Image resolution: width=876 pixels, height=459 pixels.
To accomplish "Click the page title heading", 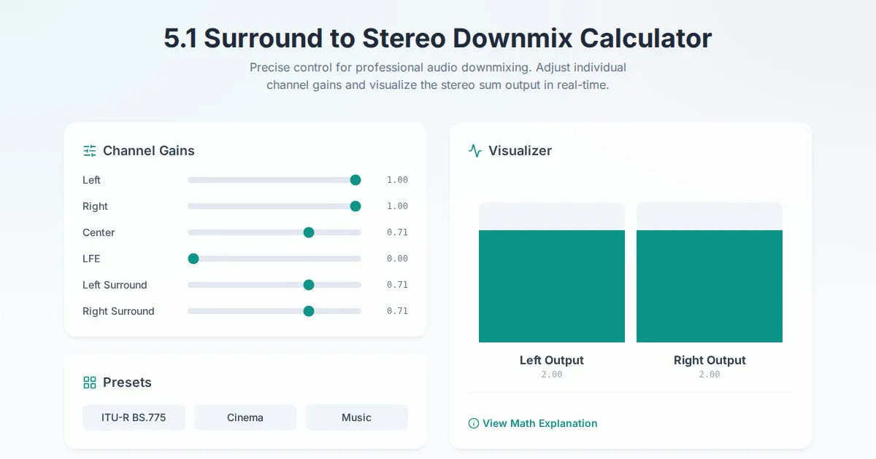I will 438,38.
